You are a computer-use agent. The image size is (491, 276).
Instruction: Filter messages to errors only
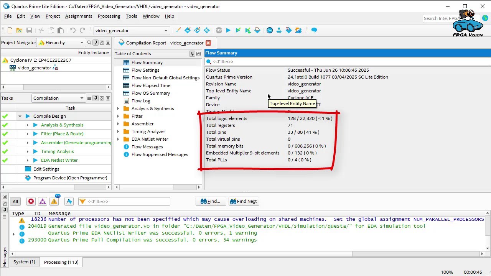pyautogui.click(x=31, y=201)
